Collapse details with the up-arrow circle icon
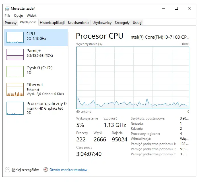The width and height of the screenshot is (198, 182). coord(7,170)
